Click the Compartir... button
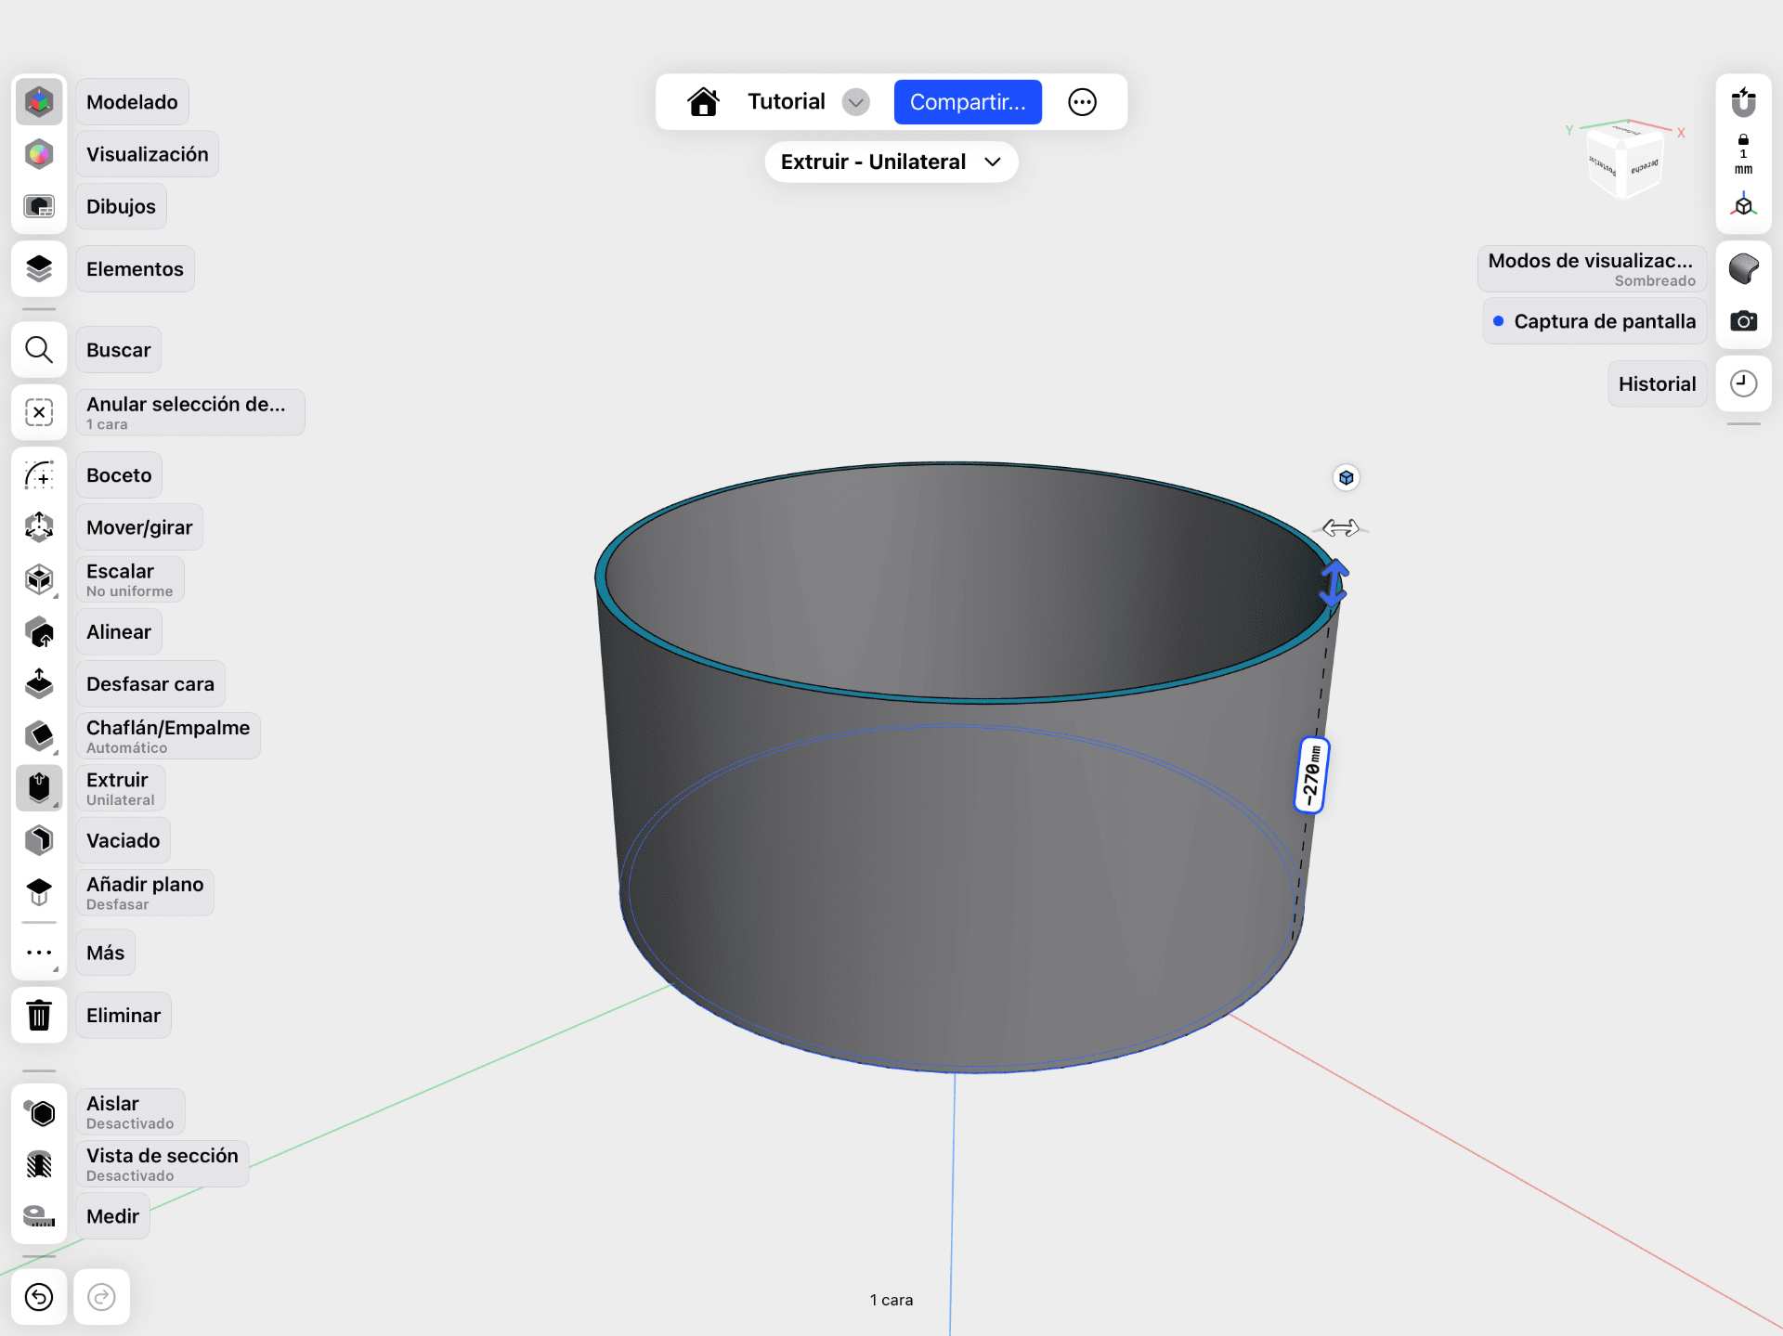 pyautogui.click(x=967, y=102)
